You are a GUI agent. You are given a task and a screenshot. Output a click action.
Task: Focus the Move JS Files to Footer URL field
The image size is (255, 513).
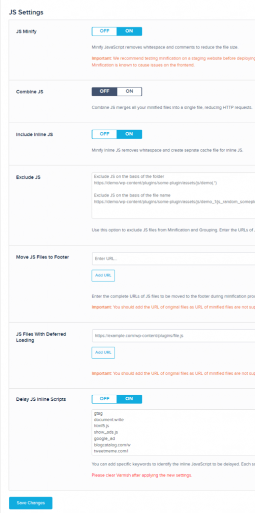coord(173,259)
